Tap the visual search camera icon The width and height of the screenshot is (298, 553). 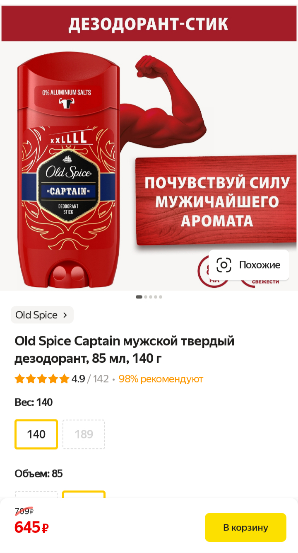pyautogui.click(x=224, y=265)
